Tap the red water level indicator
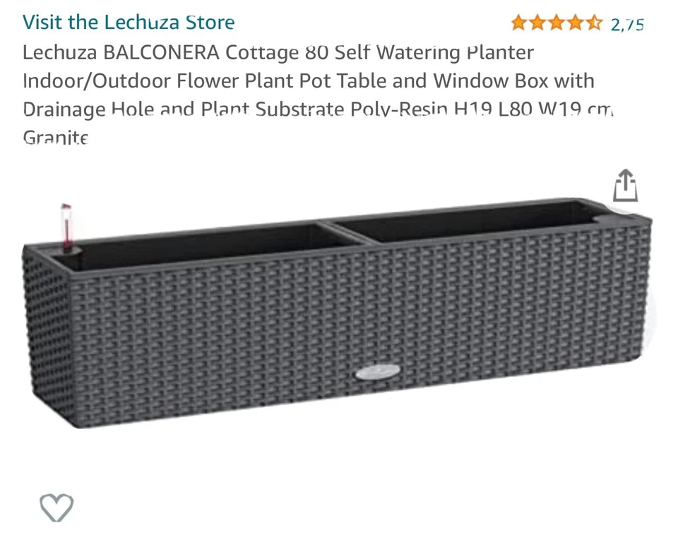This screenshot has height=540, width=678. coord(66,227)
